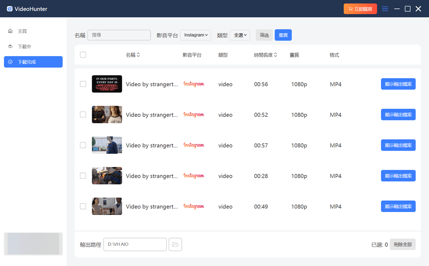
Task: Click the cloud download icon in sidebar
Action: point(10,46)
